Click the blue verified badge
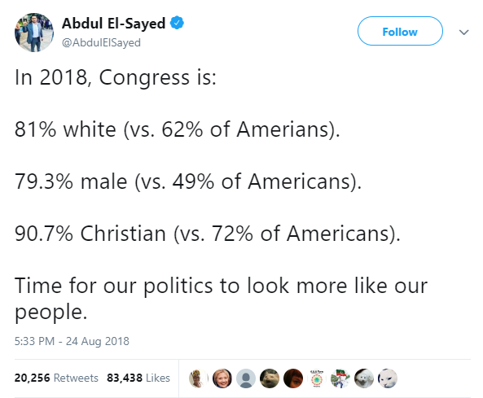The width and height of the screenshot is (483, 398). [x=177, y=23]
